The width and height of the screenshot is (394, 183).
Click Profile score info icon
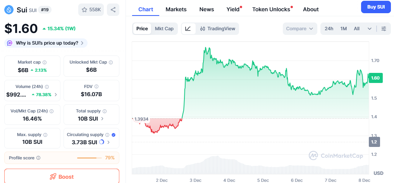click(x=38, y=158)
